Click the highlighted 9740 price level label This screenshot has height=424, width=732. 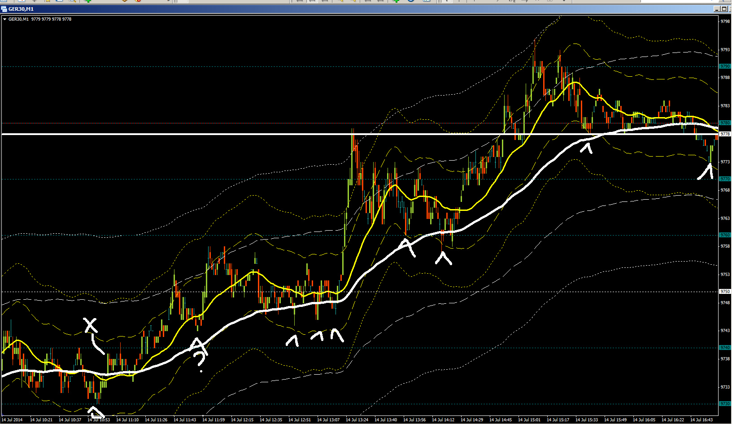point(725,347)
